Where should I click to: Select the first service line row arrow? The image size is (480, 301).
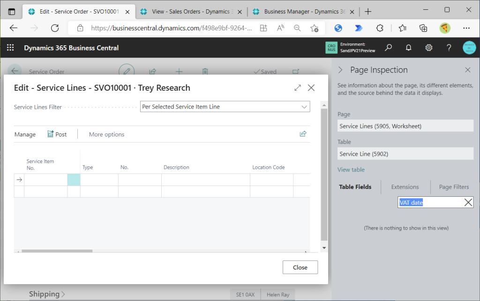click(x=19, y=180)
